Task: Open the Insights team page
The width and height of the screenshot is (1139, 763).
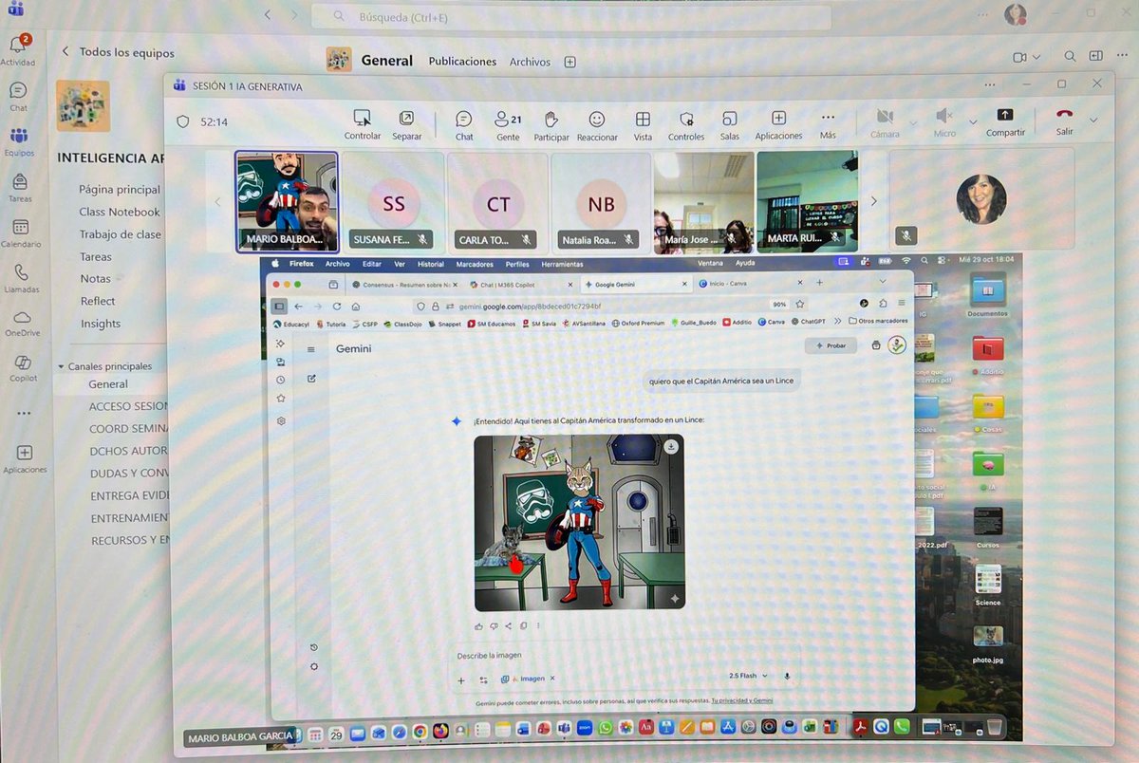Action: point(100,324)
